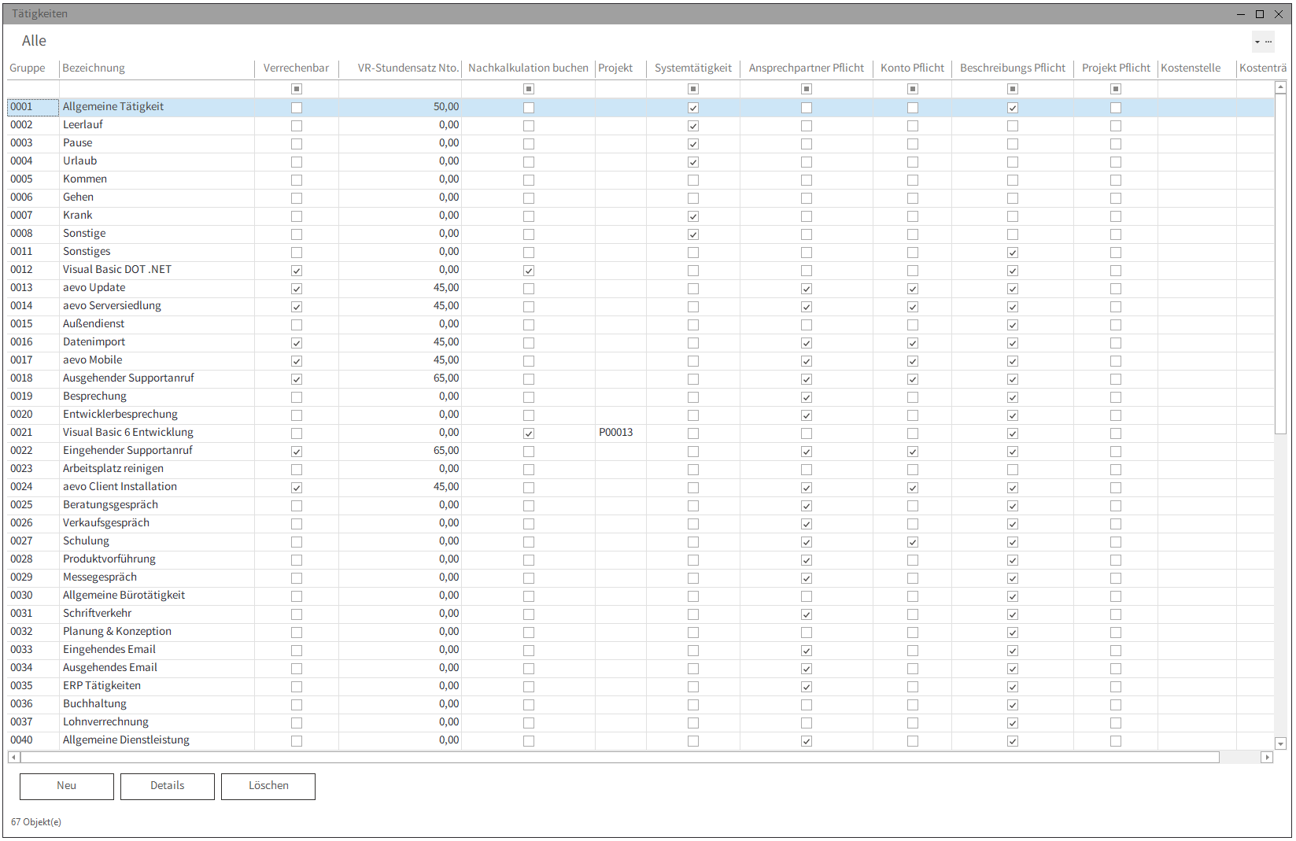Open Details for the selected activity
Viewport: 1296px width, 841px height.
tap(168, 786)
